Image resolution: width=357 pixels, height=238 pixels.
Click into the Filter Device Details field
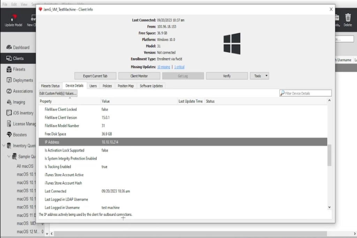[305, 93]
